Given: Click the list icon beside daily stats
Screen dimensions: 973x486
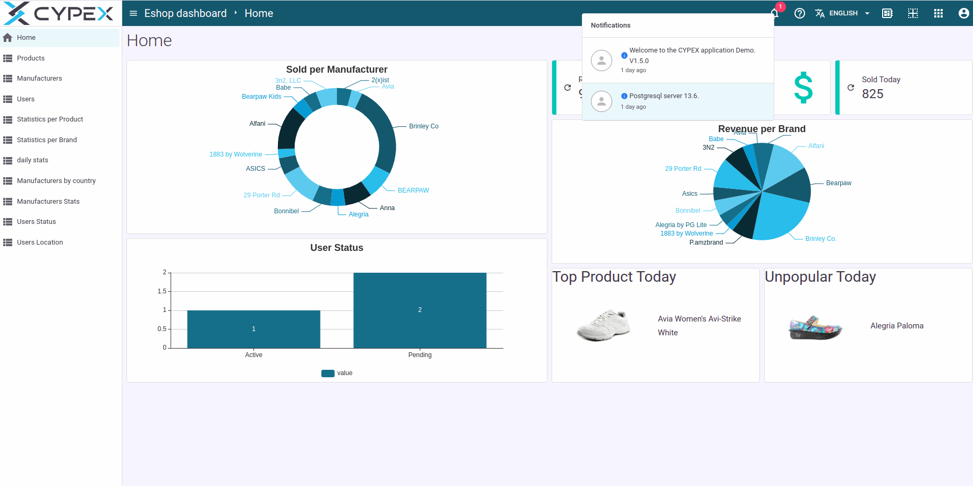Looking at the screenshot, I should tap(7, 160).
